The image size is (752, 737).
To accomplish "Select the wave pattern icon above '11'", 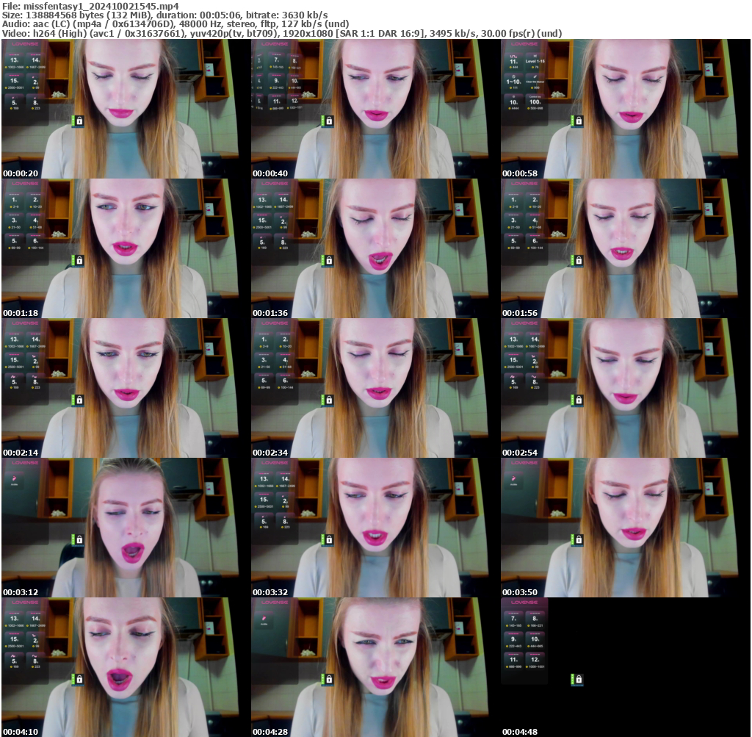I will click(x=513, y=56).
